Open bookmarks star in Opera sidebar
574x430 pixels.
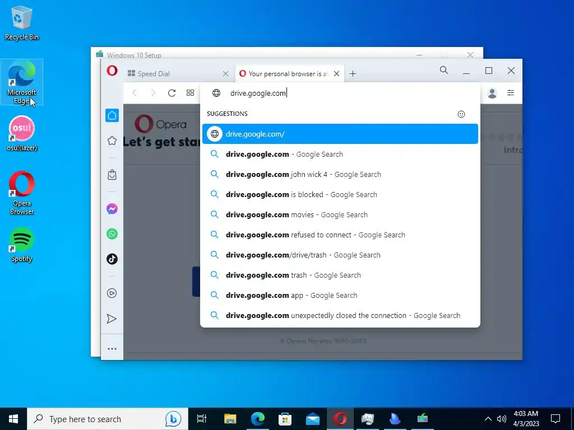coord(112,141)
